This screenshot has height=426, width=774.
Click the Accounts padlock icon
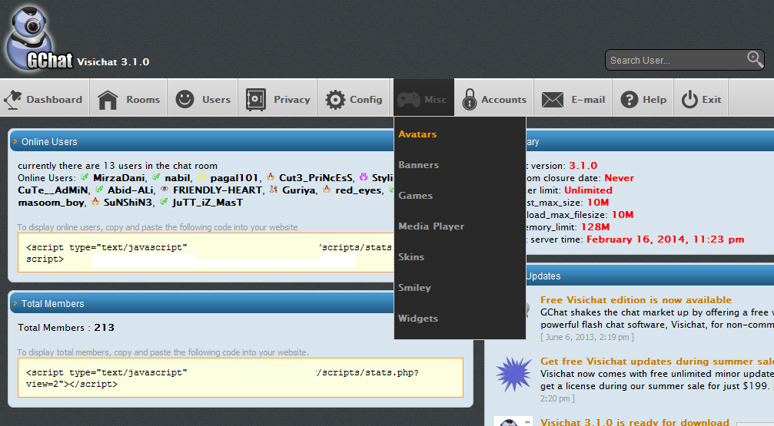point(470,99)
